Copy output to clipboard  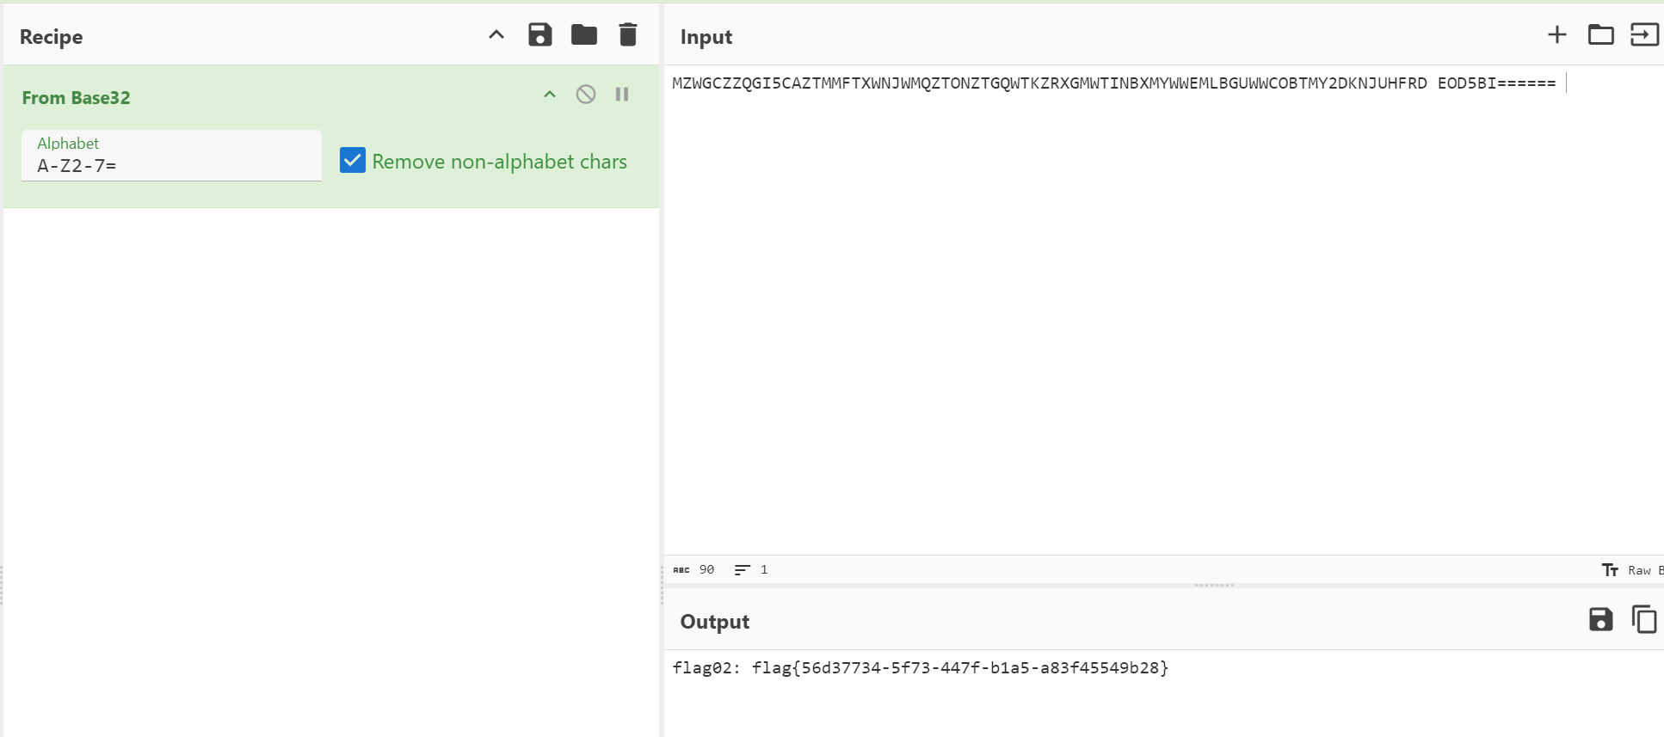coord(1643,619)
